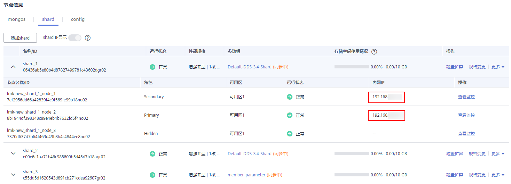The height and width of the screenshot is (184, 511).
Task: Click the Add shard button
Action: coord(20,38)
